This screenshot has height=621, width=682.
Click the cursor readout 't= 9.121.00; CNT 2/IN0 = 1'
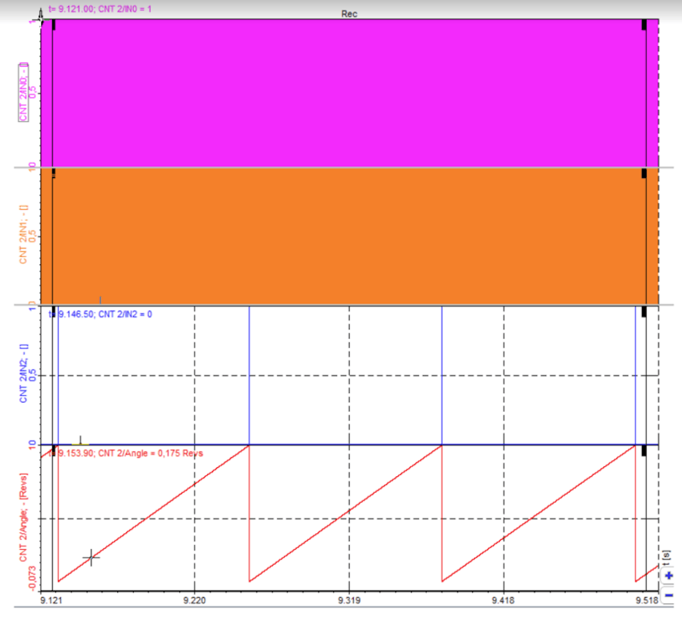(100, 9)
